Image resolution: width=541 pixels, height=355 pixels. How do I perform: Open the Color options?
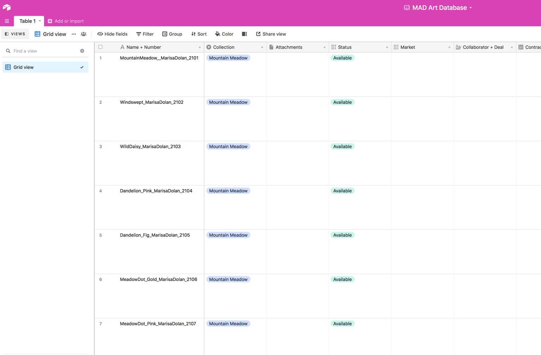tap(224, 34)
